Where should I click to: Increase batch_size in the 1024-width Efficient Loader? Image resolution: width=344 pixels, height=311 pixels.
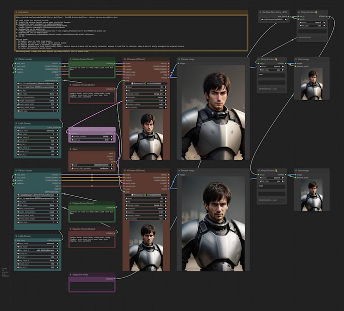[x=58, y=223]
